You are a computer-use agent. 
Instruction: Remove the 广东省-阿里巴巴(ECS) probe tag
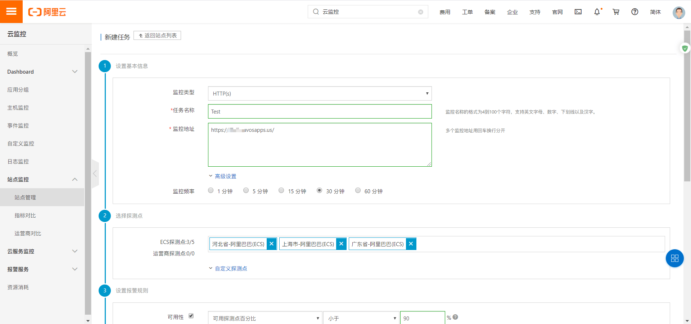pos(411,244)
